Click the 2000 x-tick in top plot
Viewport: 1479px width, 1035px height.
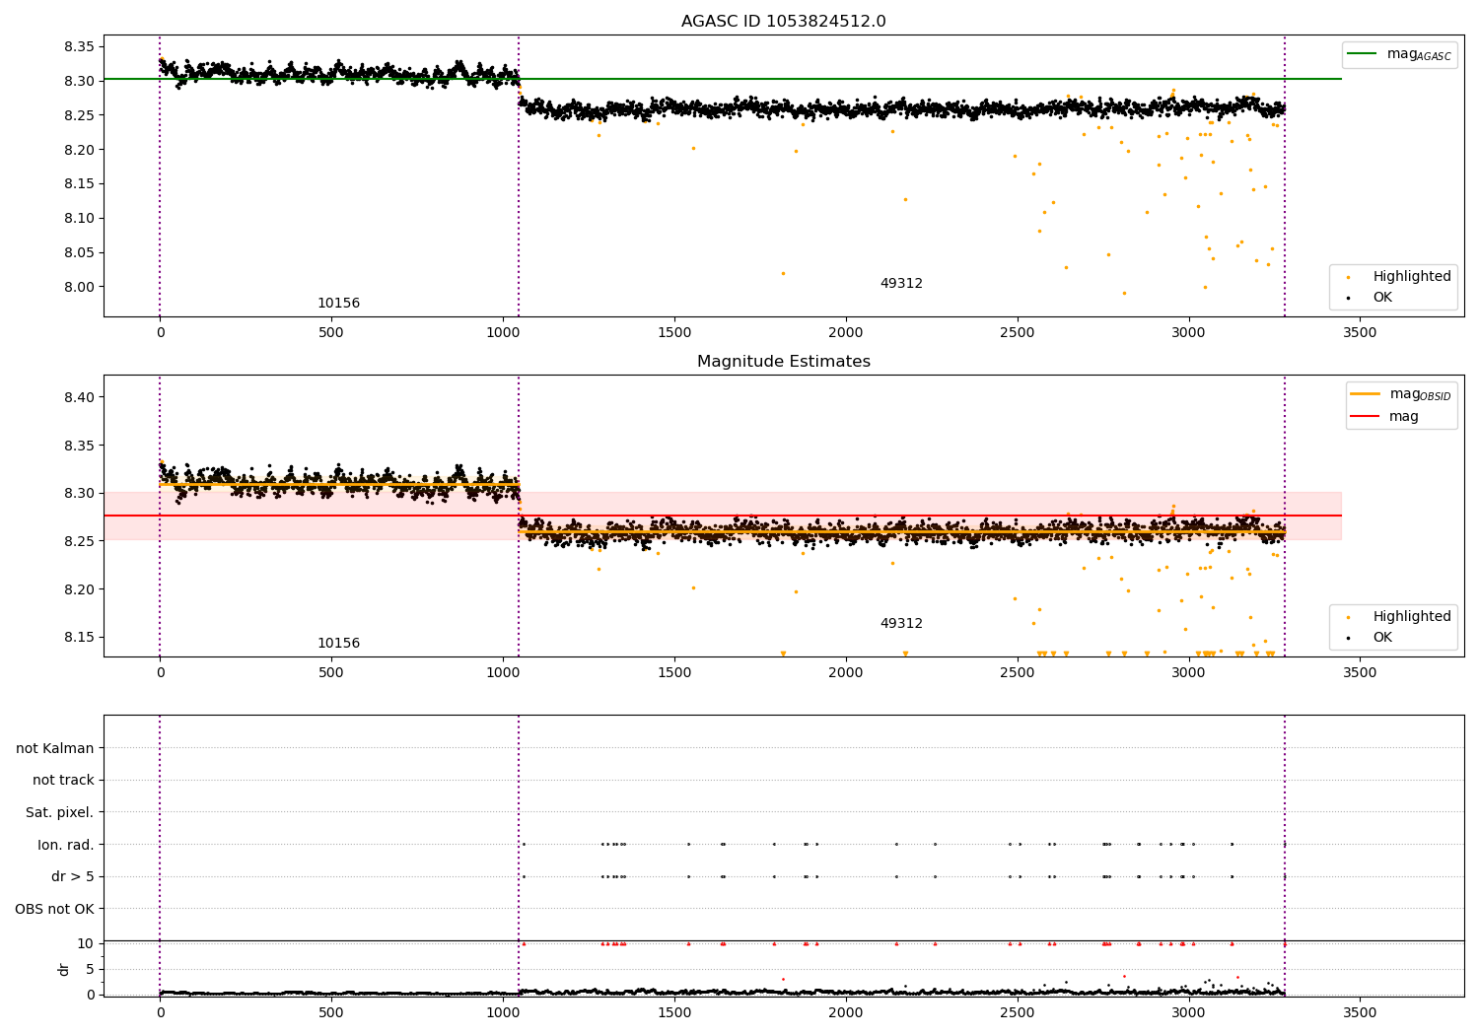pyautogui.click(x=846, y=333)
